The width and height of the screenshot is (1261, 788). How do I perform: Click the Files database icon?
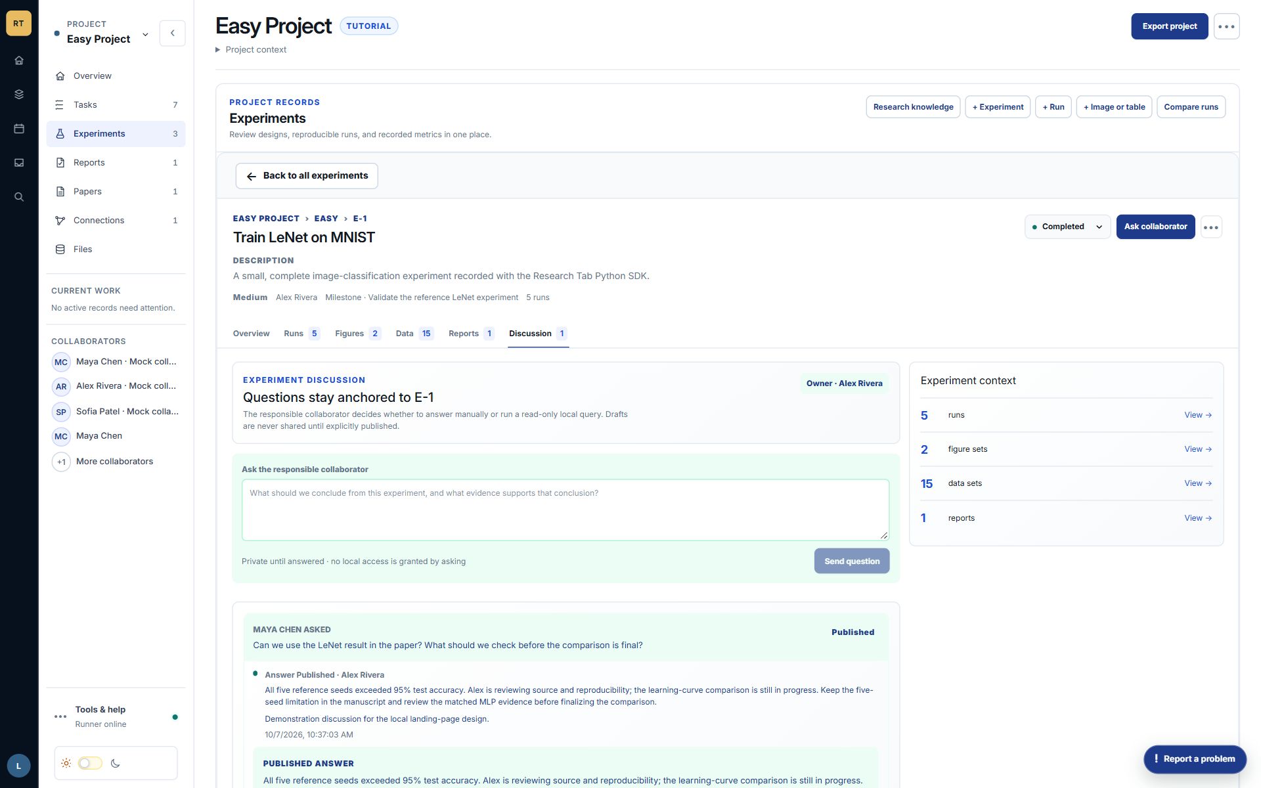pos(60,250)
